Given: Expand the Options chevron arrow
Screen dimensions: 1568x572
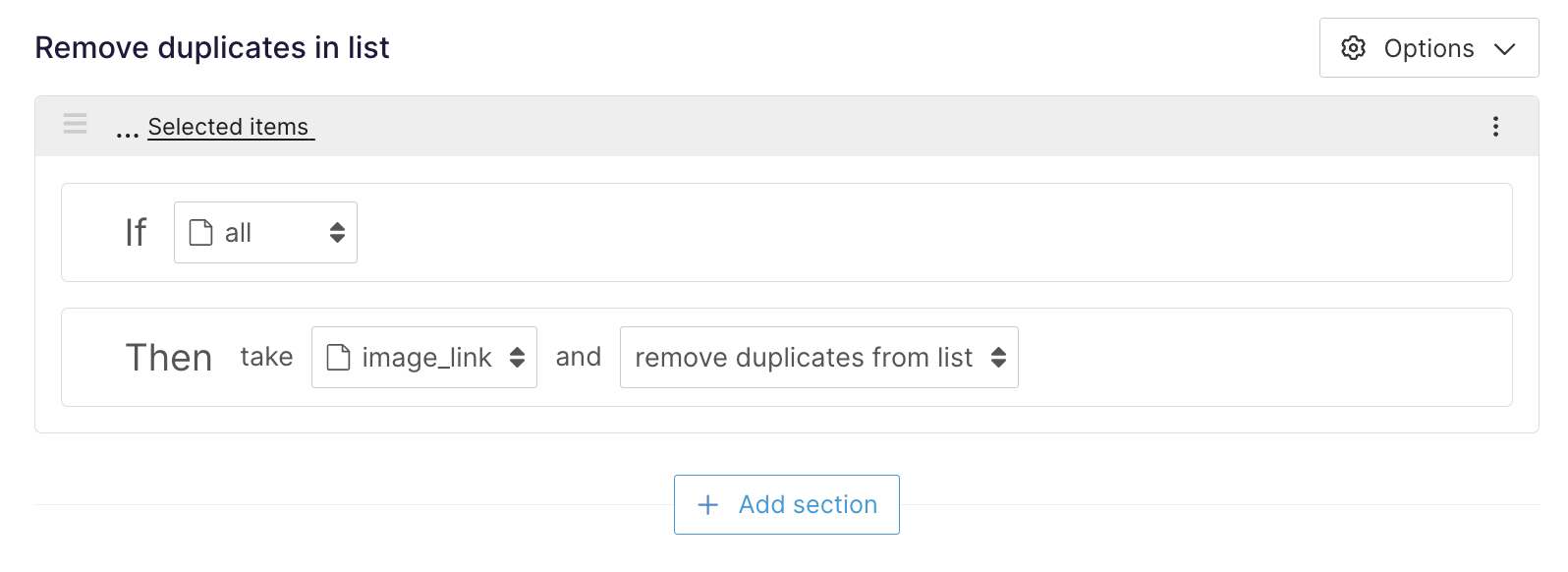Looking at the screenshot, I should (x=1504, y=49).
